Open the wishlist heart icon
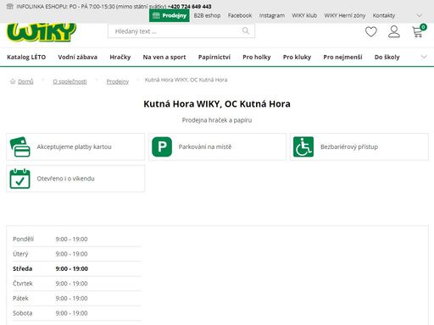434x325 pixels. click(x=370, y=31)
